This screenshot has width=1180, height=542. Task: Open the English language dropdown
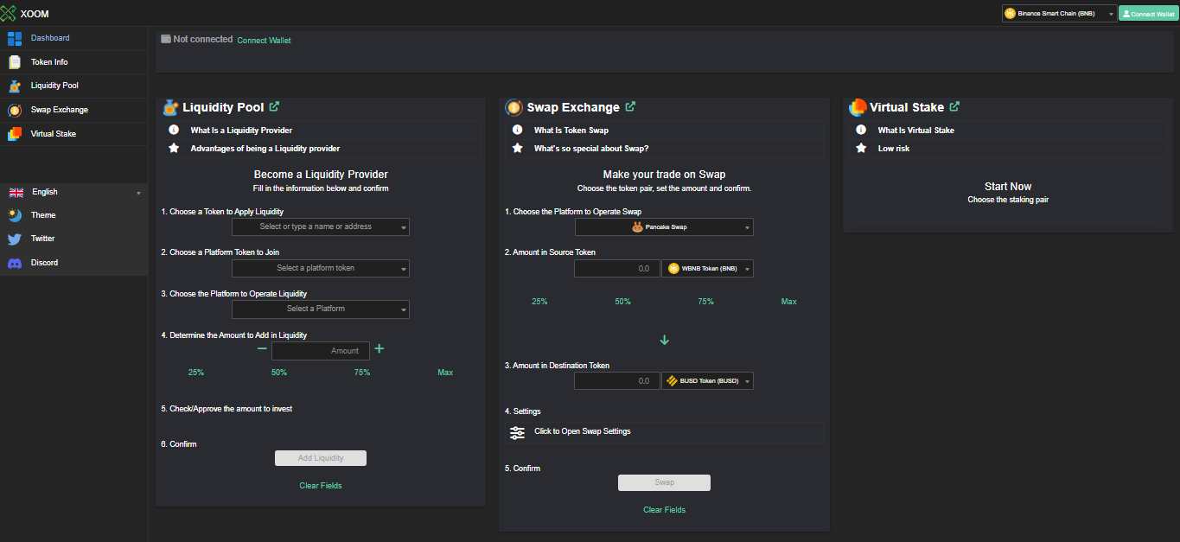tap(74, 192)
